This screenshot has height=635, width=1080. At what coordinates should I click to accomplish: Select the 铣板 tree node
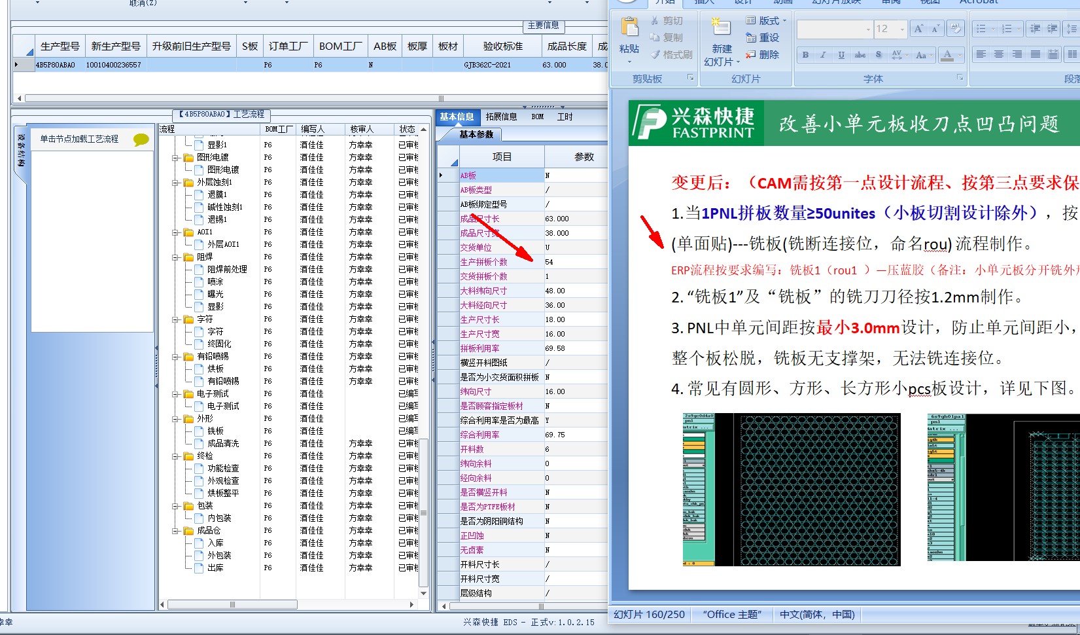(x=215, y=431)
